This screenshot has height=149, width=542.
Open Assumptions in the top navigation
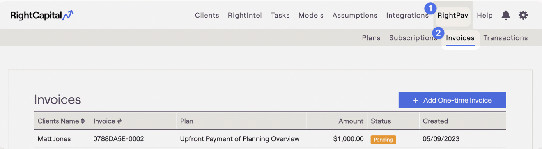click(355, 16)
